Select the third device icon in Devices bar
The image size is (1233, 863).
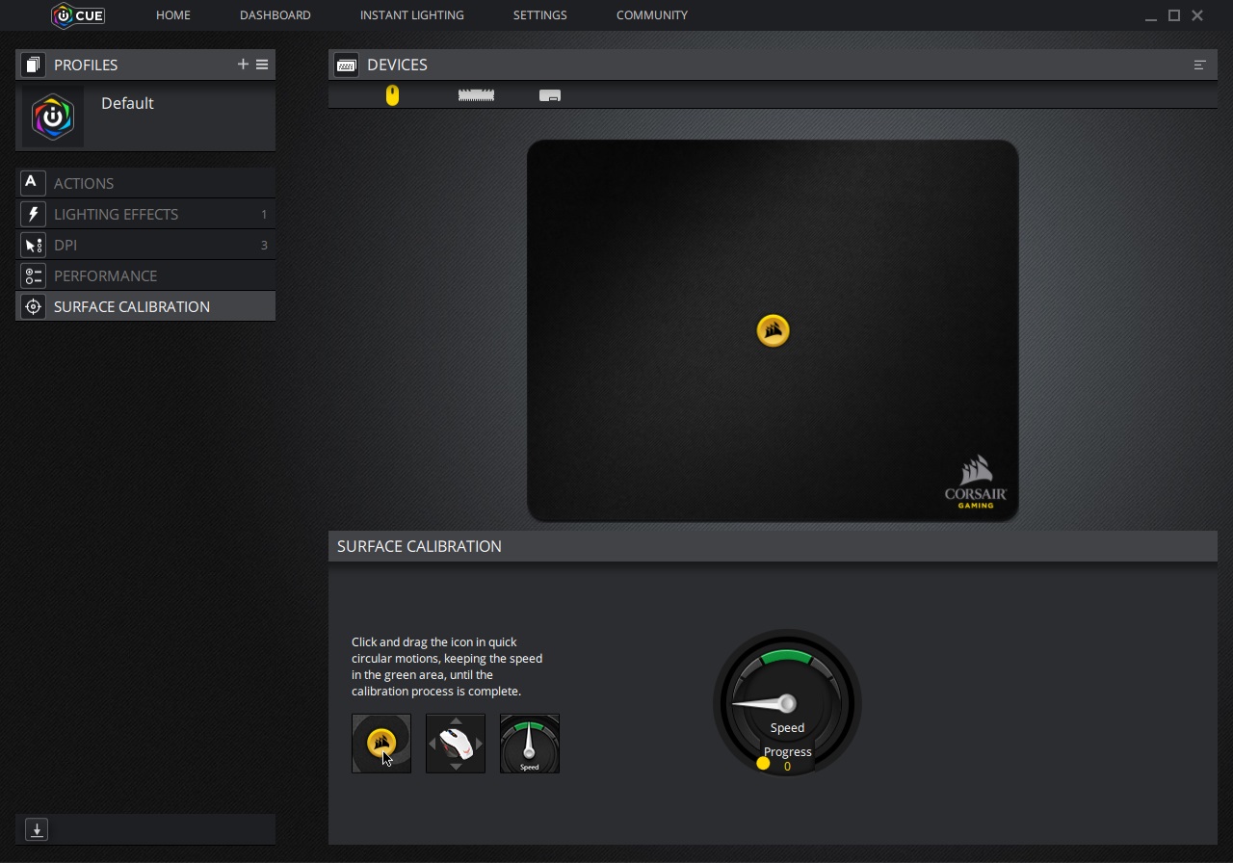550,95
